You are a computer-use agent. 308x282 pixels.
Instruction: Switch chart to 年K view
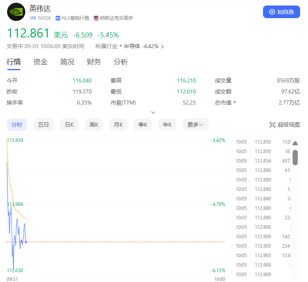point(167,125)
